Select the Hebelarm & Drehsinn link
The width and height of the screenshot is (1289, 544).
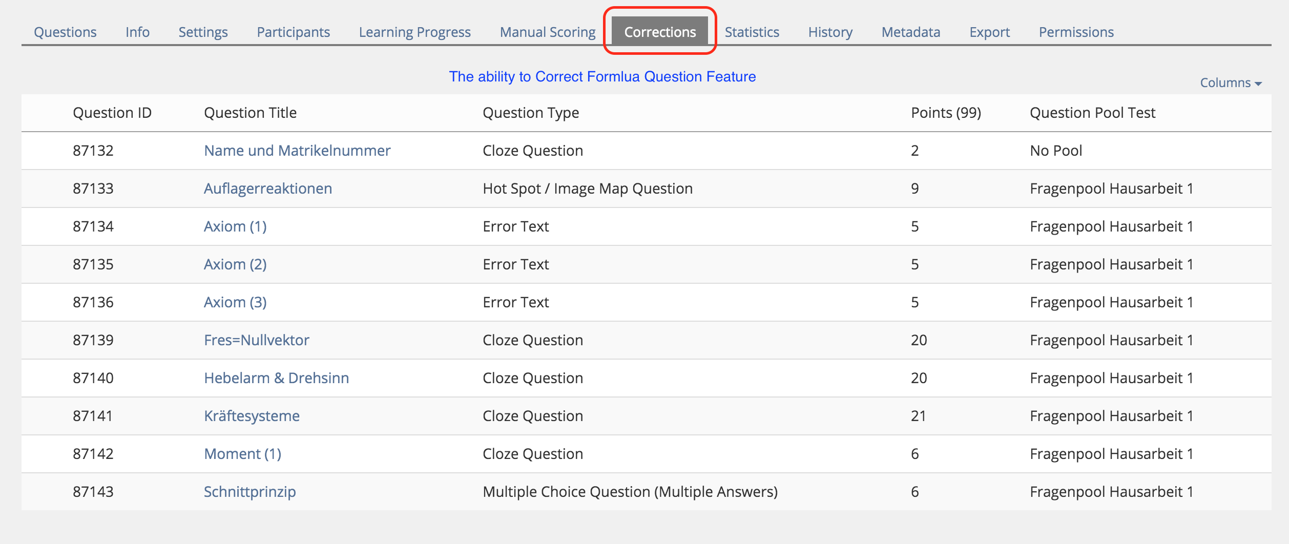[276, 378]
